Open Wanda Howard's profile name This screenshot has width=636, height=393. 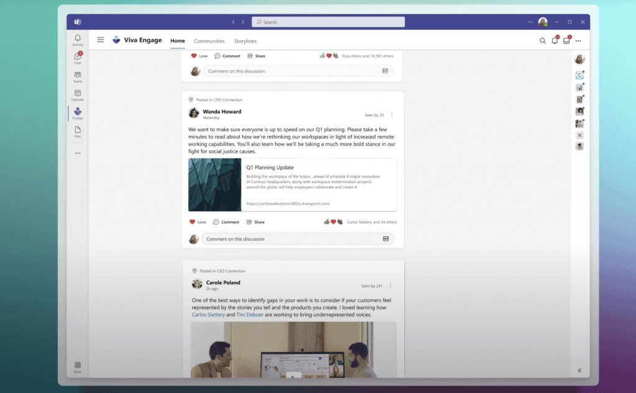point(222,112)
